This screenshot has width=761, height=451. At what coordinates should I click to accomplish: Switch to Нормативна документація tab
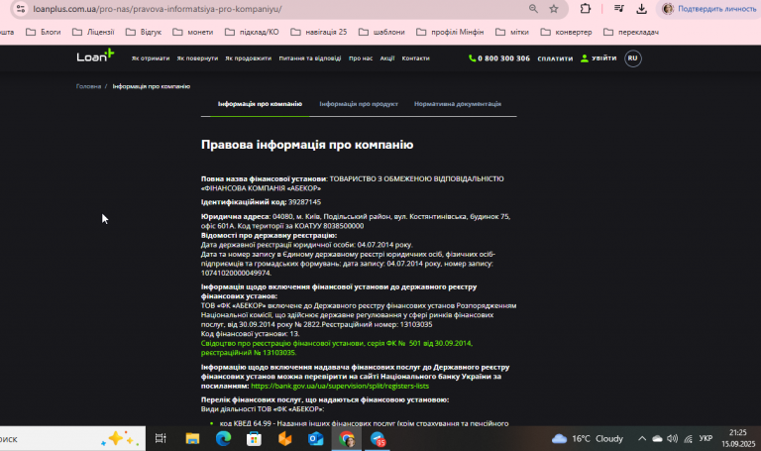(458, 104)
